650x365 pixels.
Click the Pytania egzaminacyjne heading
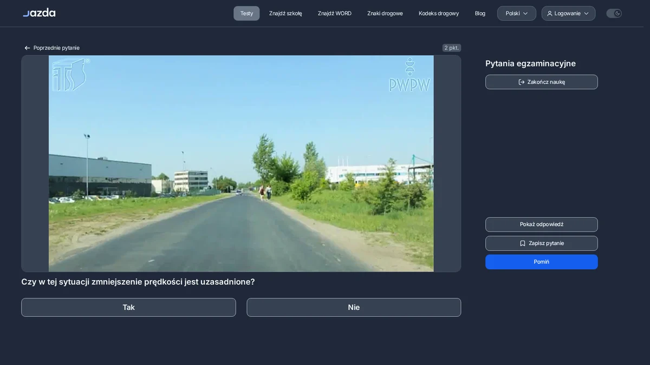click(x=530, y=63)
